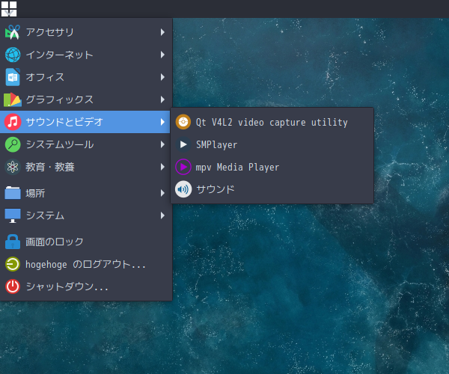The width and height of the screenshot is (449, 374).
Task: Open the システムツール menu category
Action: [86, 144]
